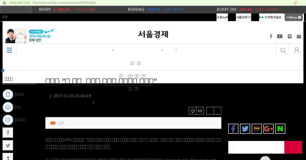306x160 pixels.
Task: Share article on Twitter colored icon
Action: point(245,129)
